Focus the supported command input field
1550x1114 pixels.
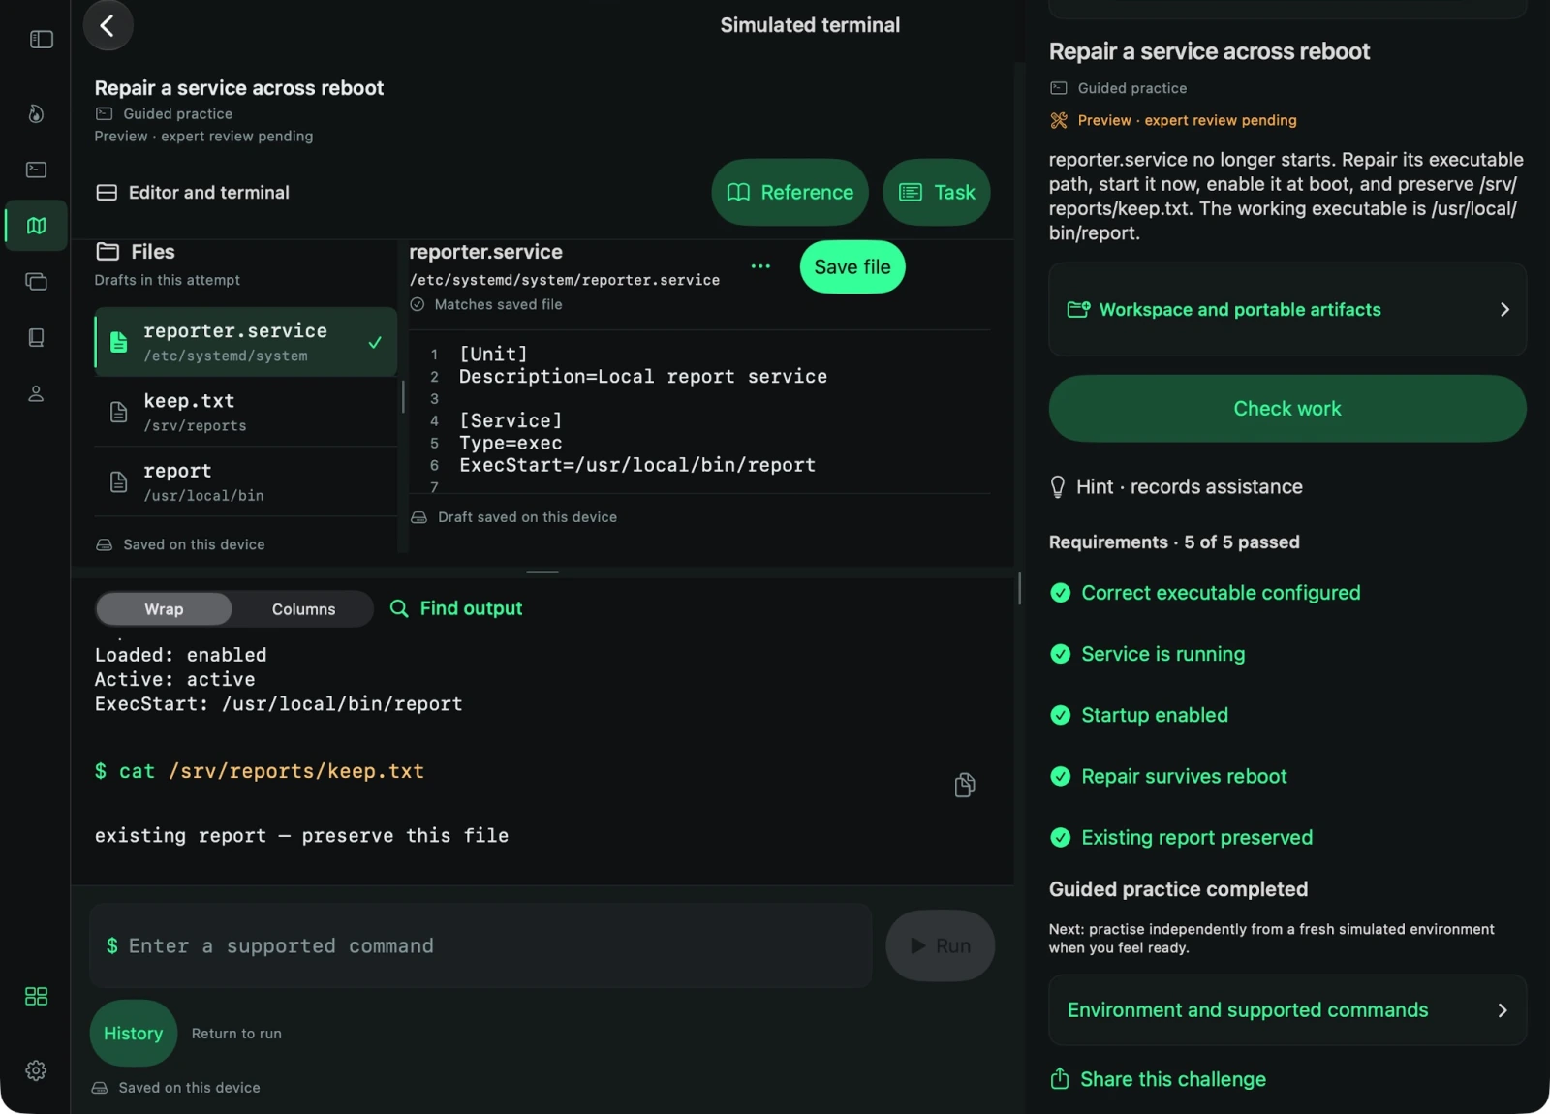pyautogui.click(x=480, y=946)
